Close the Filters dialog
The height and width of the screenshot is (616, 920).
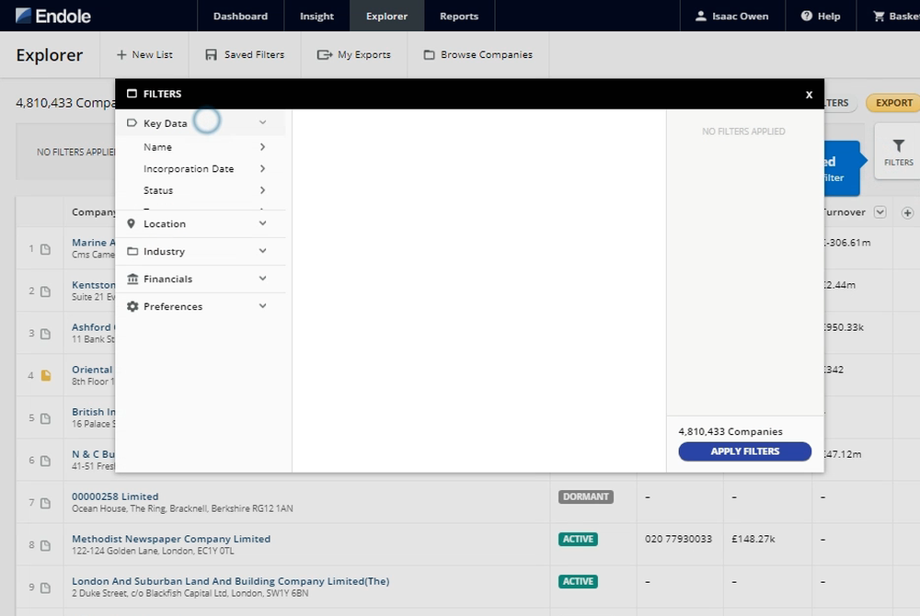[x=809, y=95]
